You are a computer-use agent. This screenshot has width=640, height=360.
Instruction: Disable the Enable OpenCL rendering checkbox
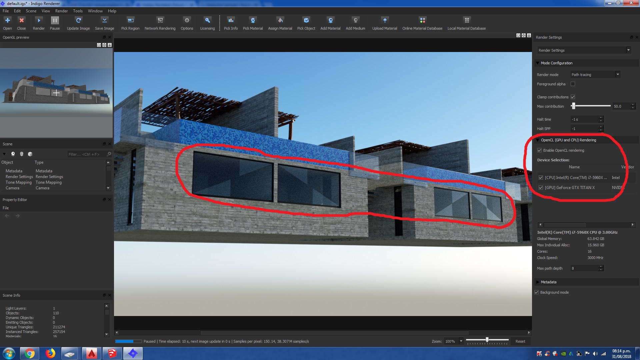[540, 150]
